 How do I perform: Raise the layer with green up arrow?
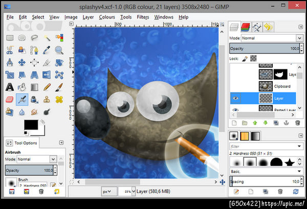click(x=255, y=123)
